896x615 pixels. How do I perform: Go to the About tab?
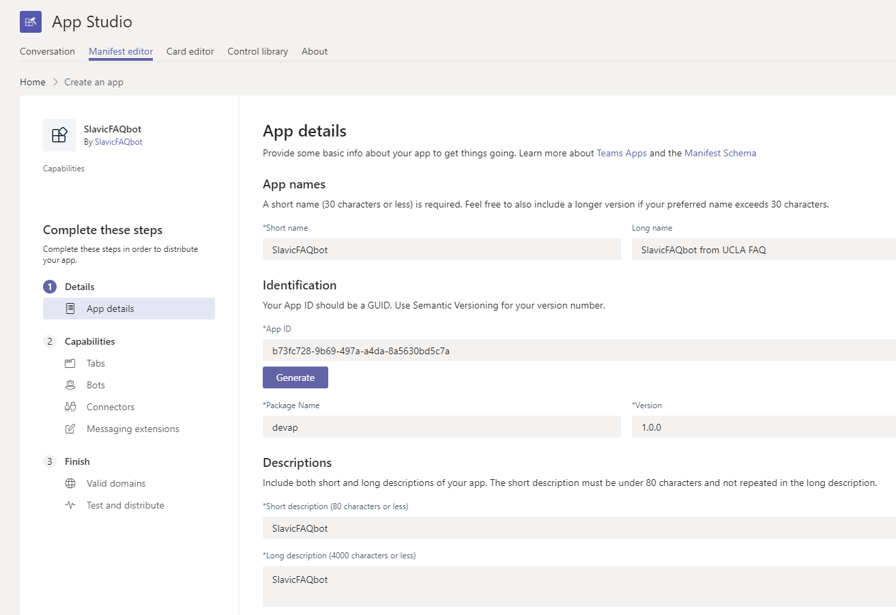pos(315,51)
